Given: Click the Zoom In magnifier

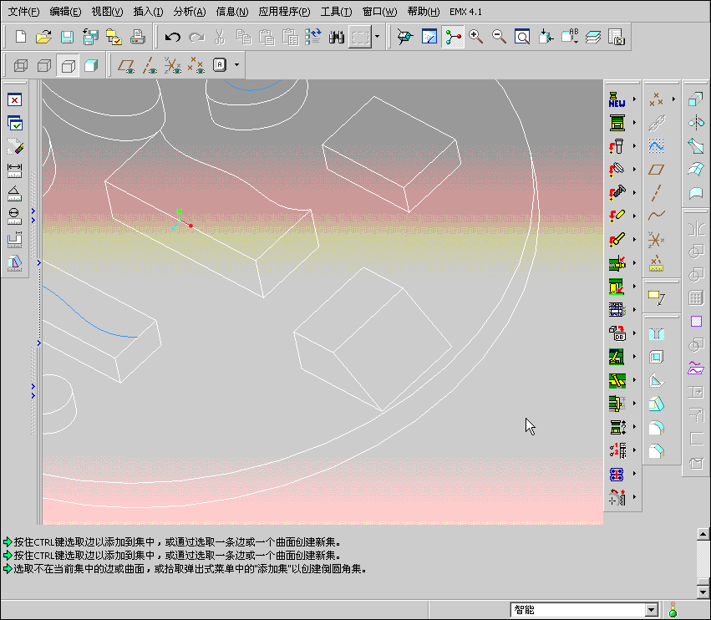Looking at the screenshot, I should [476, 37].
